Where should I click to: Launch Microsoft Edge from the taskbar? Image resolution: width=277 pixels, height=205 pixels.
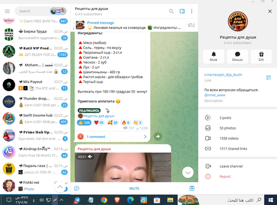(130, 200)
